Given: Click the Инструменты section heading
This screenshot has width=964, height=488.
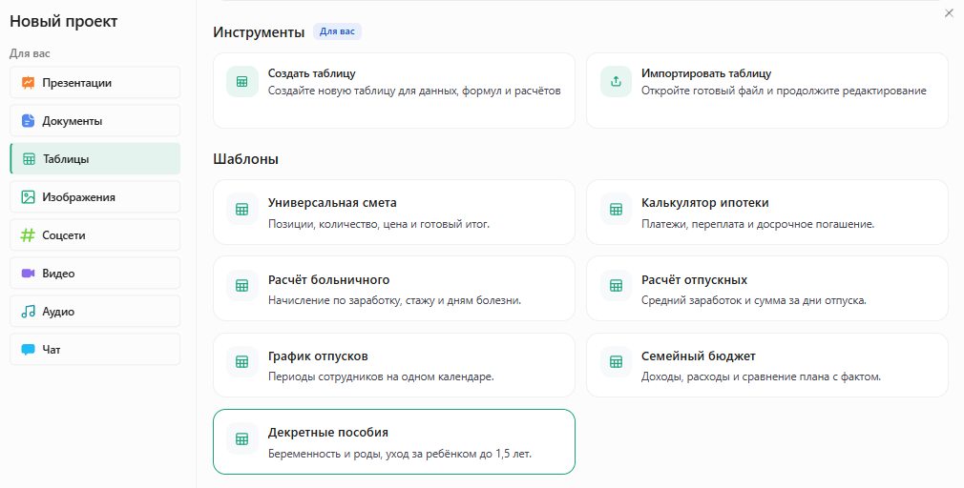Looking at the screenshot, I should click(x=259, y=31).
